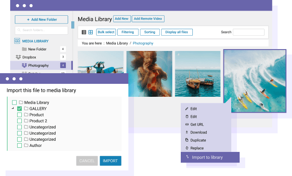292x176 pixels.
Task: Click the folder icon next to GALLERY
Action: (26, 108)
